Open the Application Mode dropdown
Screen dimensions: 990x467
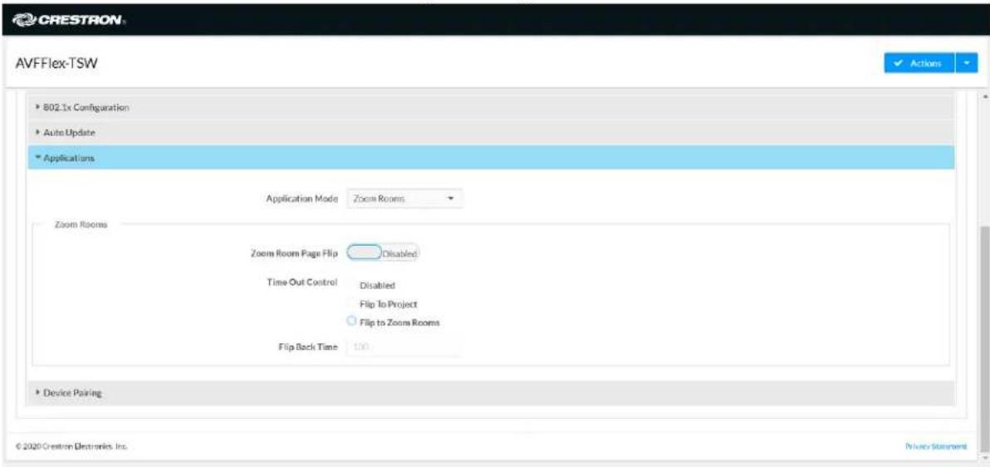(404, 199)
